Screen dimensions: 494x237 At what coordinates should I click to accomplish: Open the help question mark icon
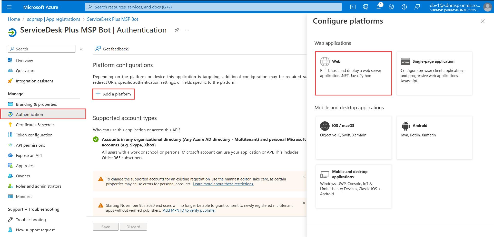click(404, 7)
